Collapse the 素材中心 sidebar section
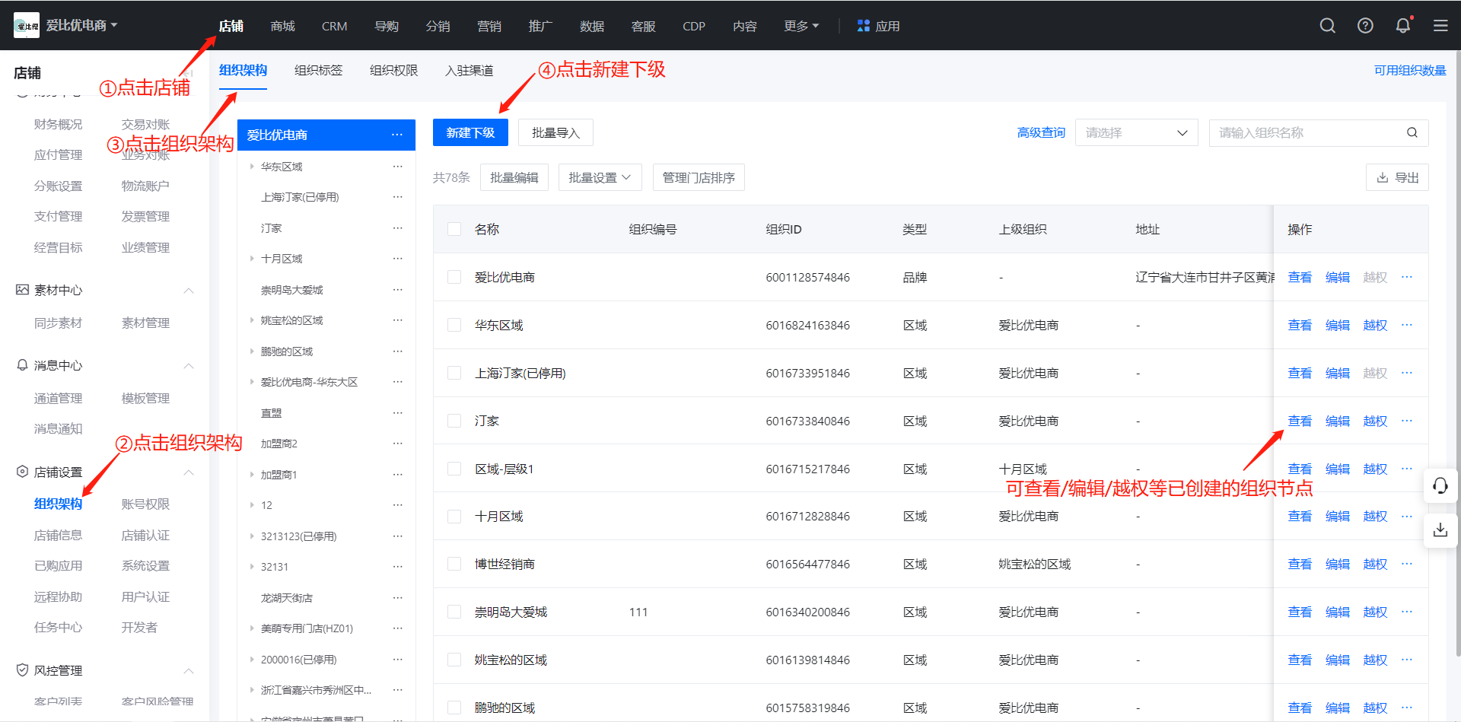 pos(189,291)
